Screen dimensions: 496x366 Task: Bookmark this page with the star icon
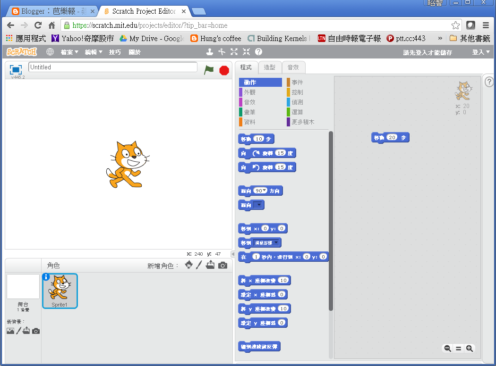coord(455,25)
